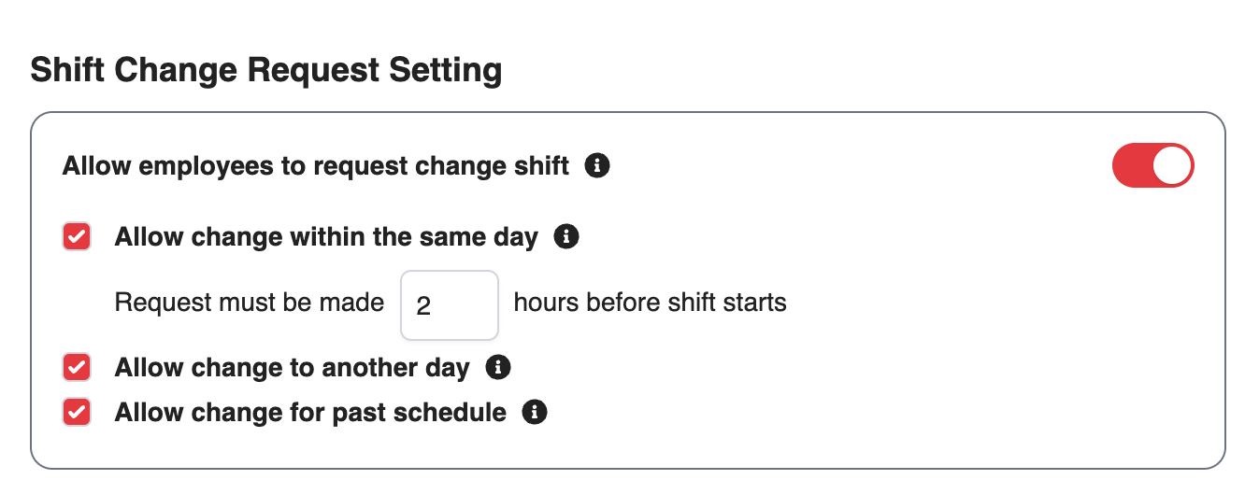1245x494 pixels.
Task: Uncheck Allow change for past schedule checkbox
Action: (77, 412)
